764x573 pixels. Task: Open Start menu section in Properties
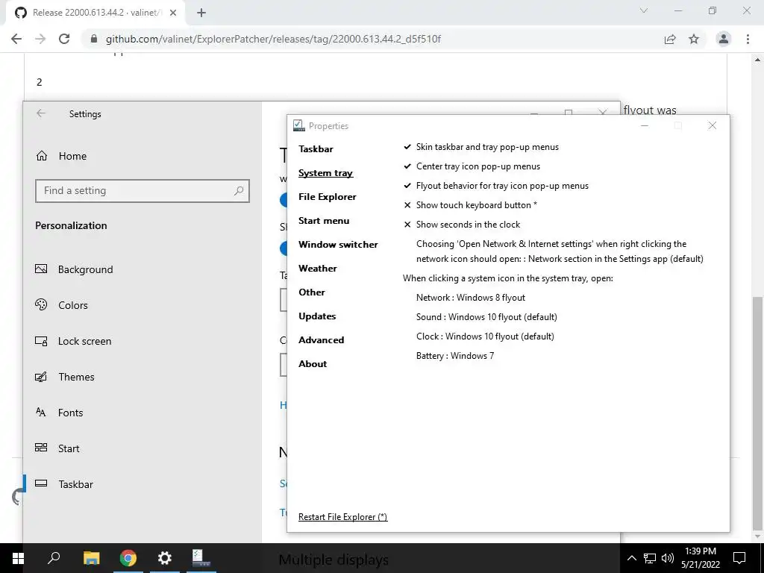324,221
